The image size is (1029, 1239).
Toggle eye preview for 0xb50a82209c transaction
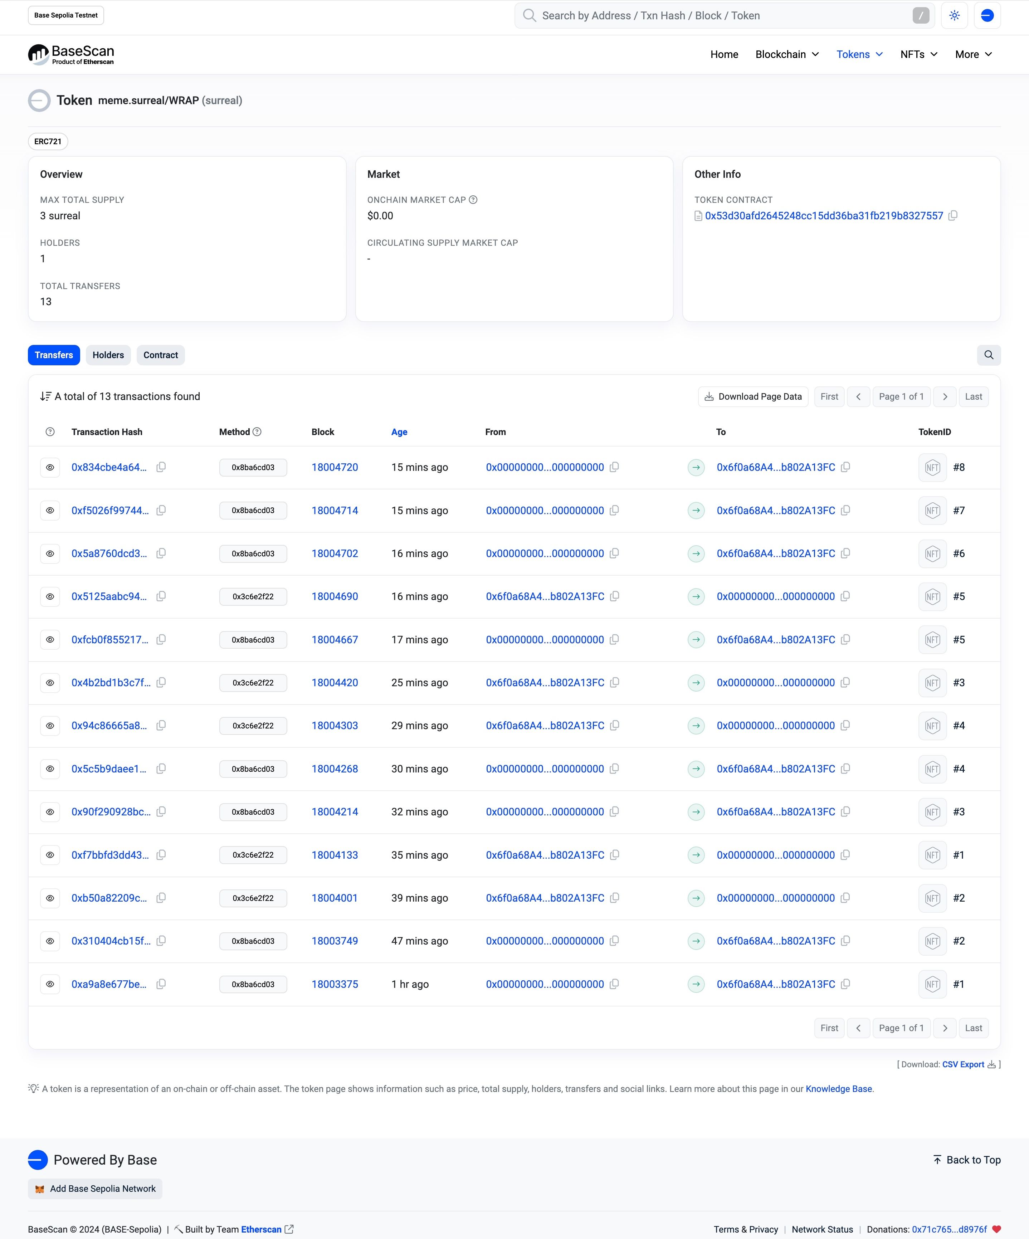pos(50,898)
